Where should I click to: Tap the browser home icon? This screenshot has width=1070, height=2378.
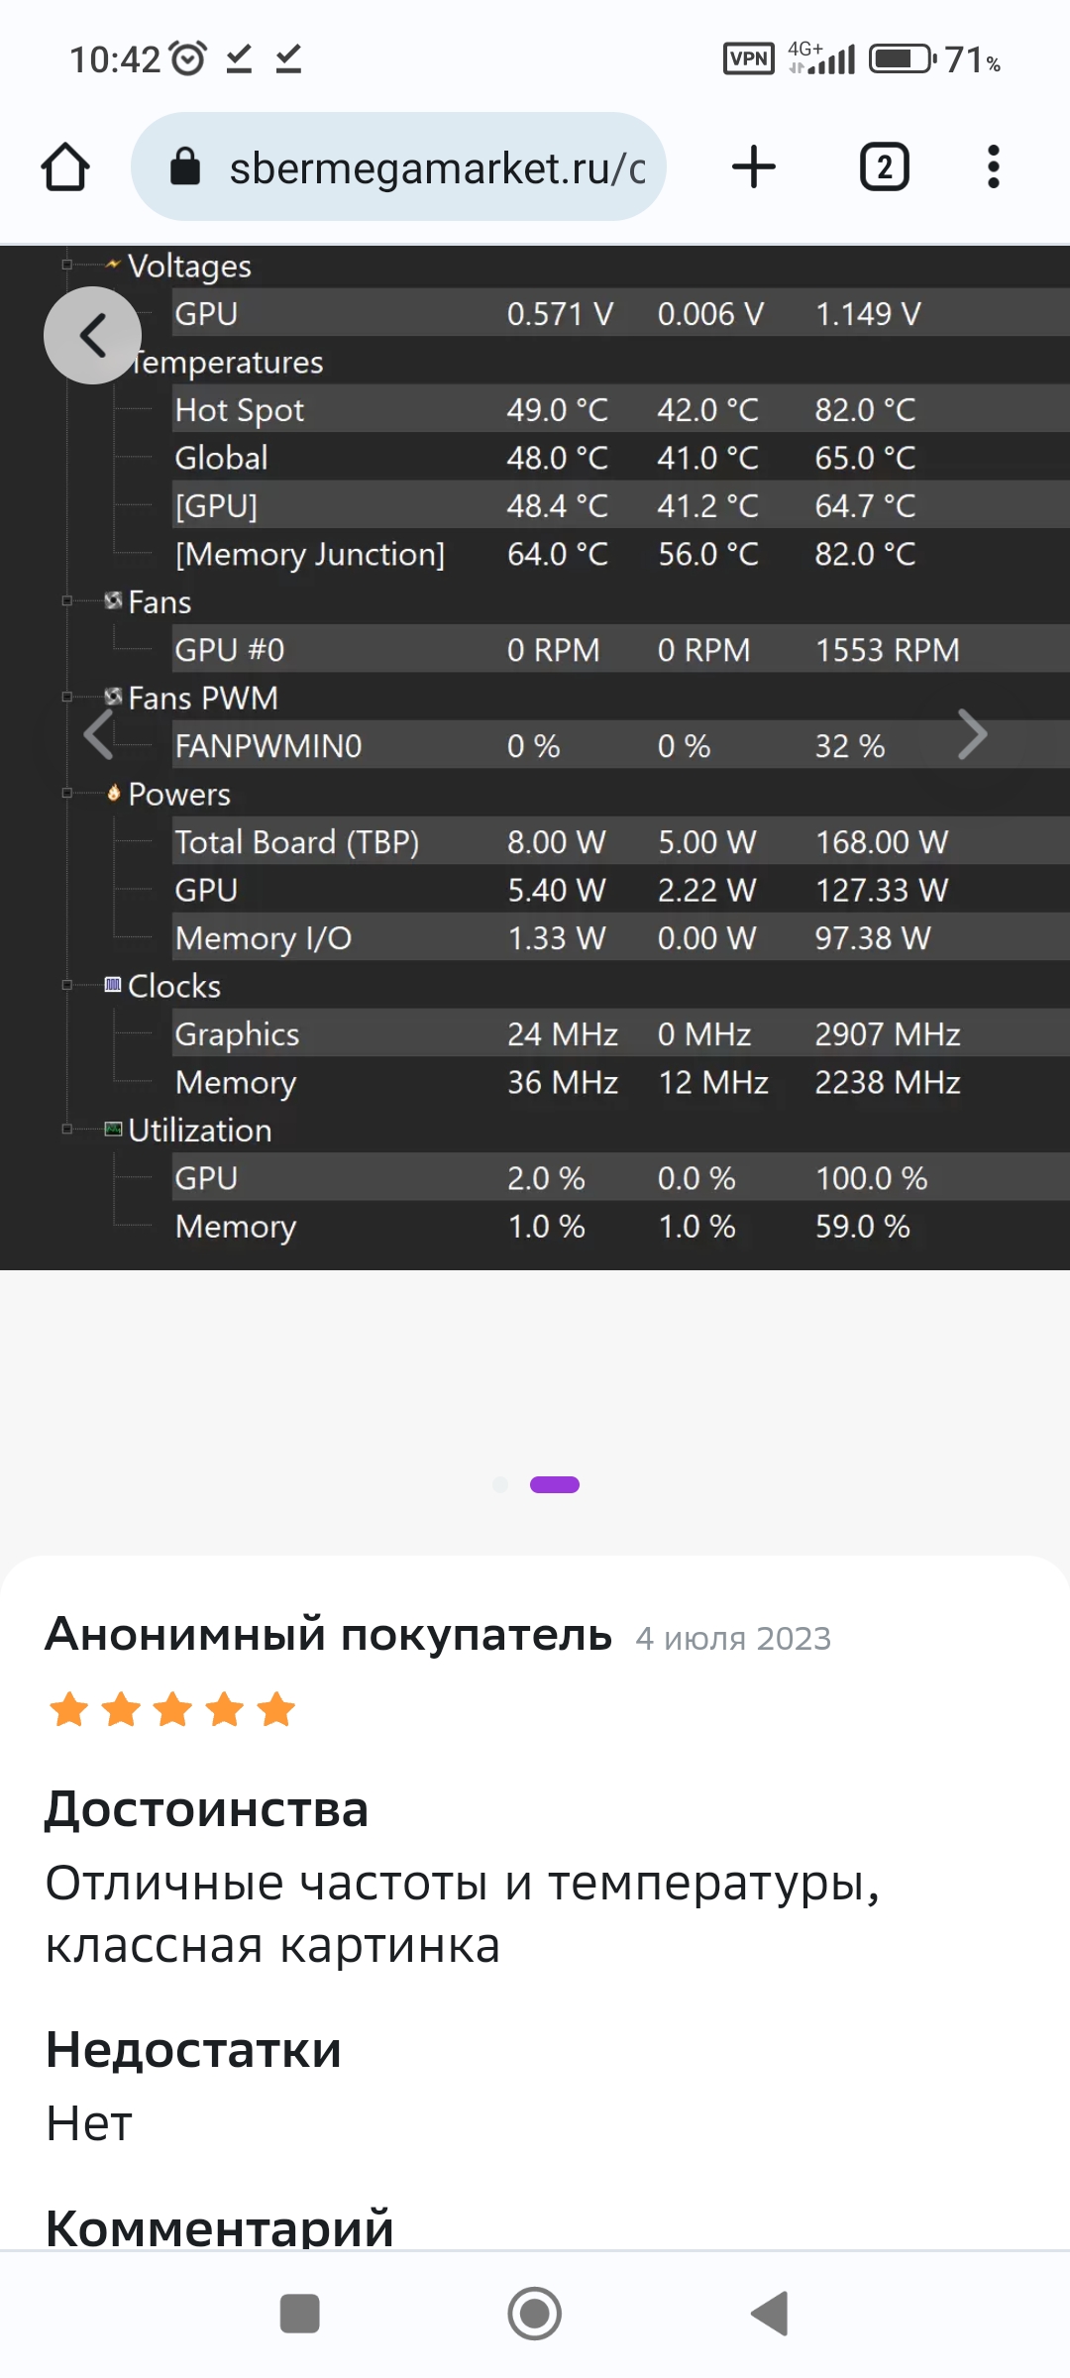pyautogui.click(x=65, y=166)
